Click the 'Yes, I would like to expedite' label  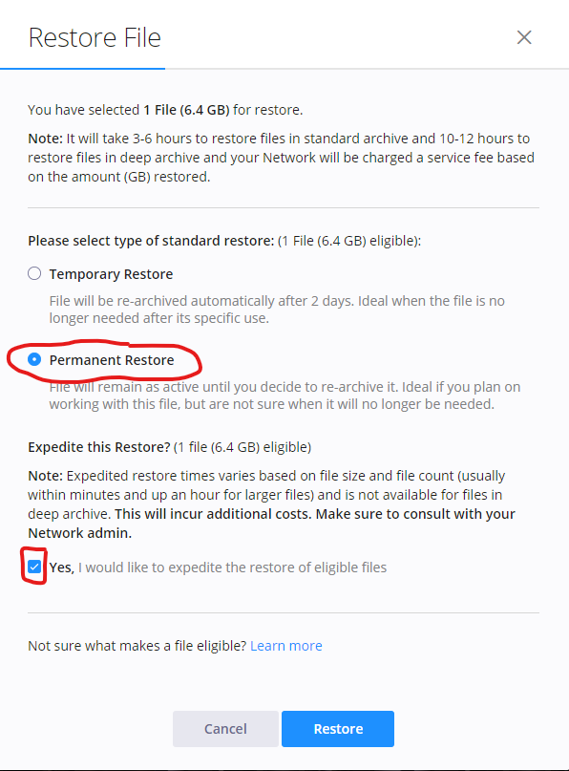coord(218,568)
